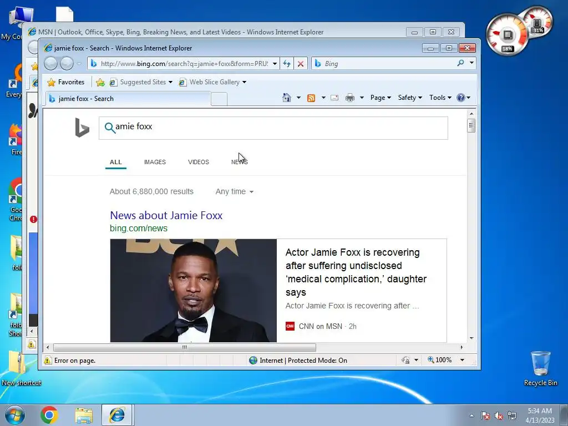Select the jamie foxx - Search tab
Viewport: 568px width, 426px height.
[x=127, y=99]
